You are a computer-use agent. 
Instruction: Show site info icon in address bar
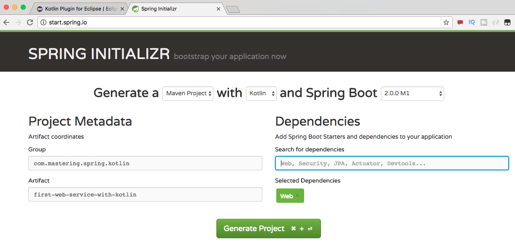[43, 22]
